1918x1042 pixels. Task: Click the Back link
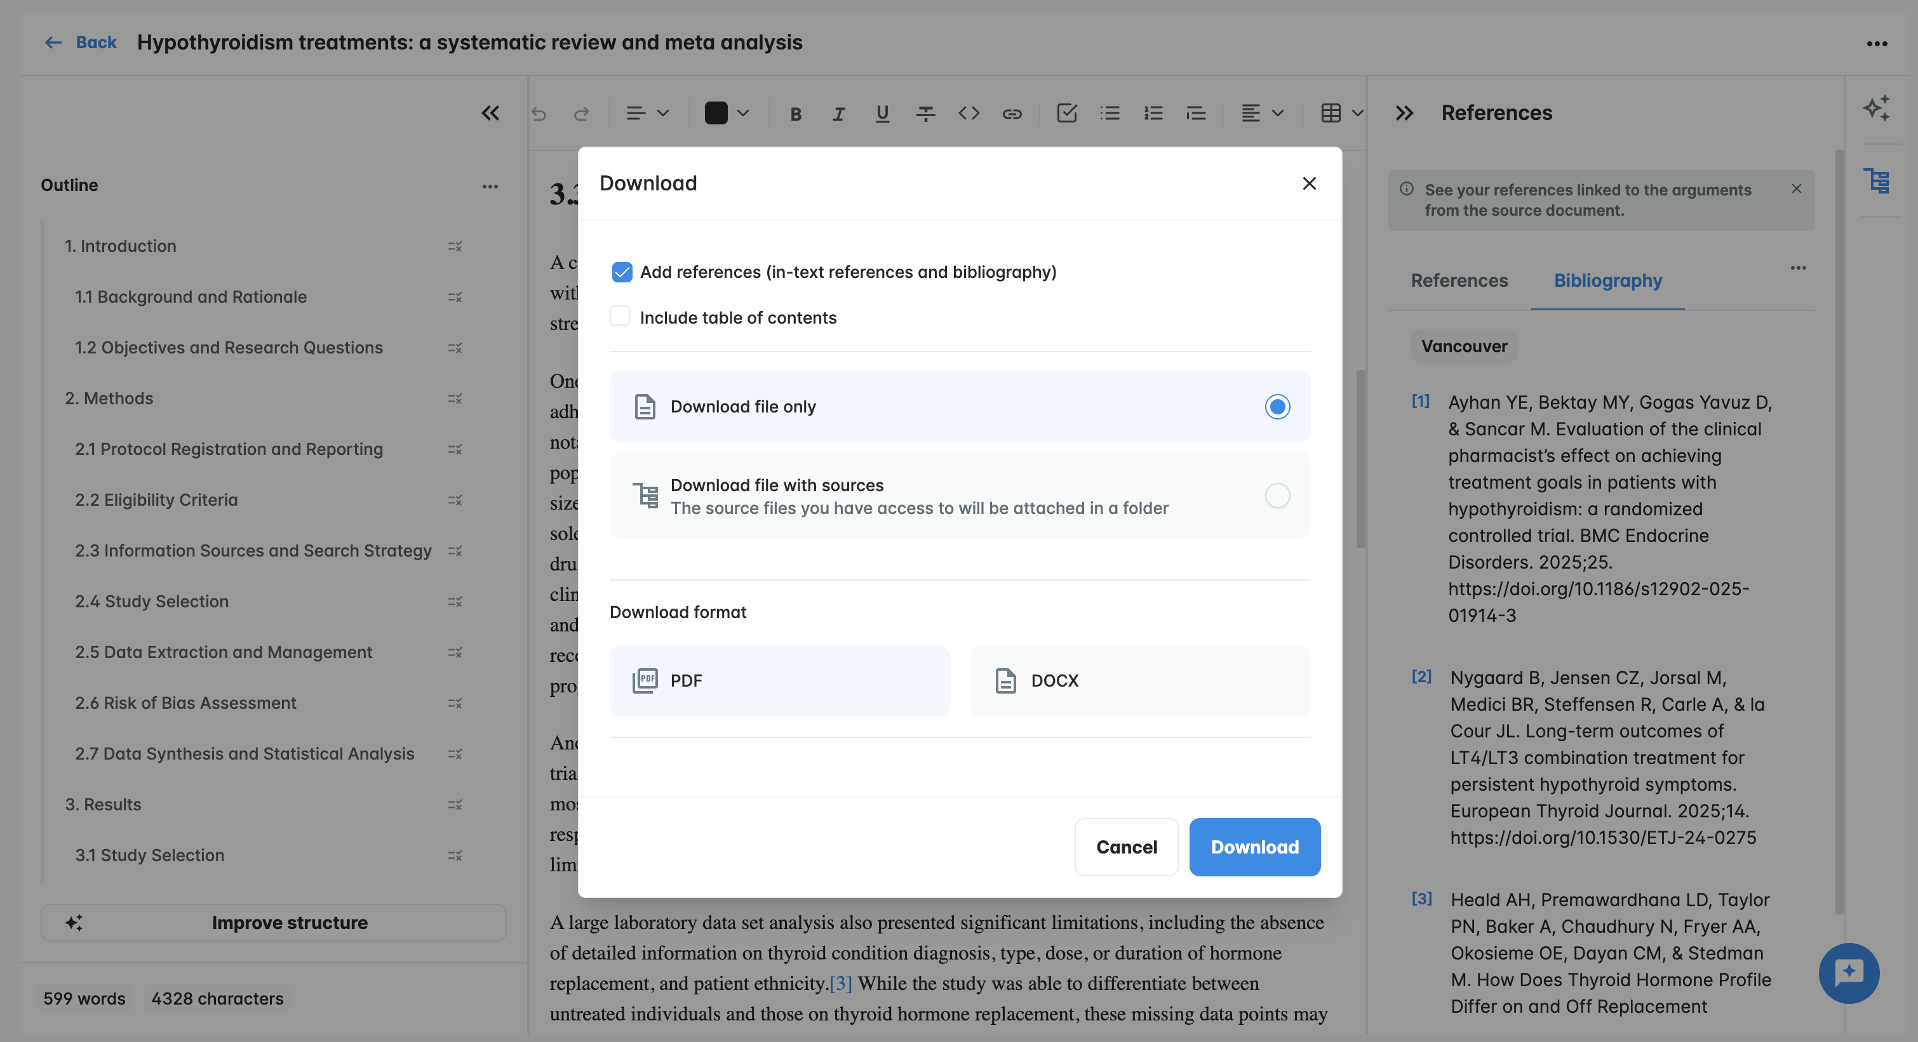tap(96, 43)
